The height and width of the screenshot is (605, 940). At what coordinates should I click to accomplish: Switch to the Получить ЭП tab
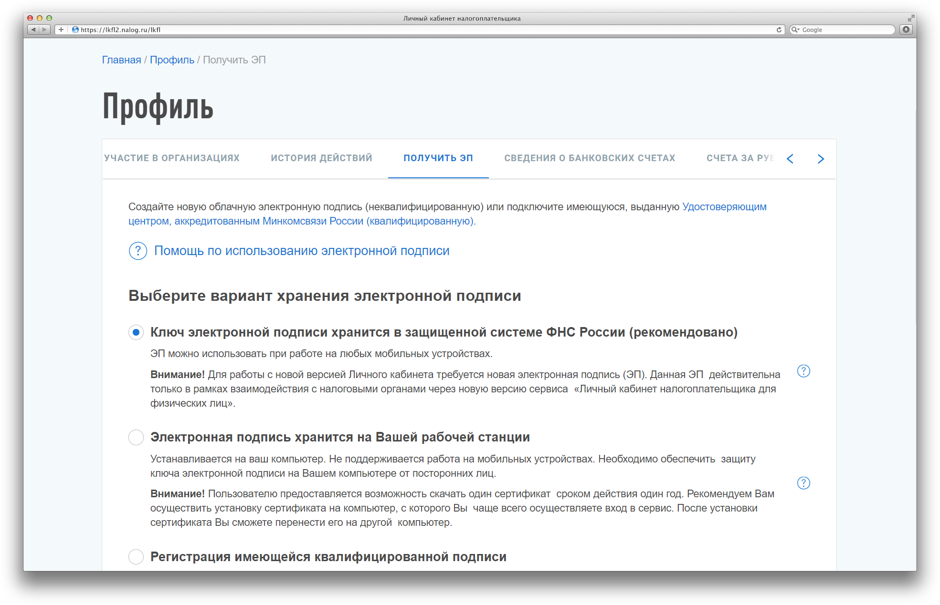click(438, 158)
